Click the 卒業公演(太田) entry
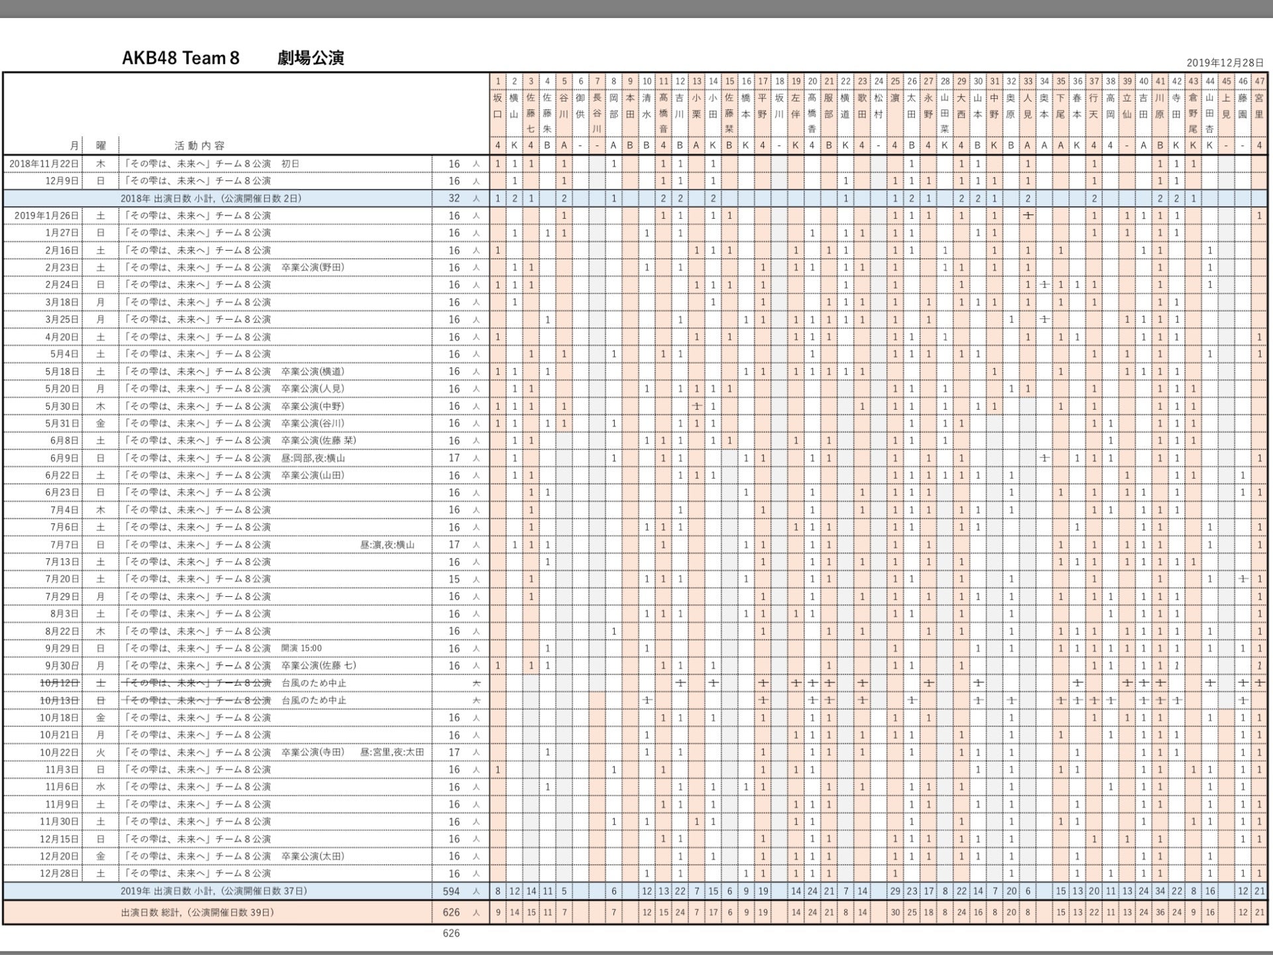The height and width of the screenshot is (955, 1273). click(x=313, y=856)
